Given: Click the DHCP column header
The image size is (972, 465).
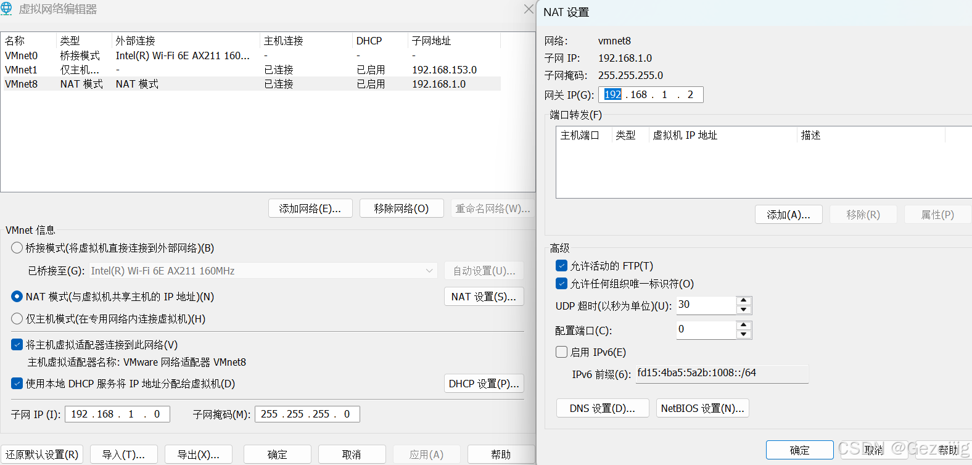Looking at the screenshot, I should [x=380, y=41].
